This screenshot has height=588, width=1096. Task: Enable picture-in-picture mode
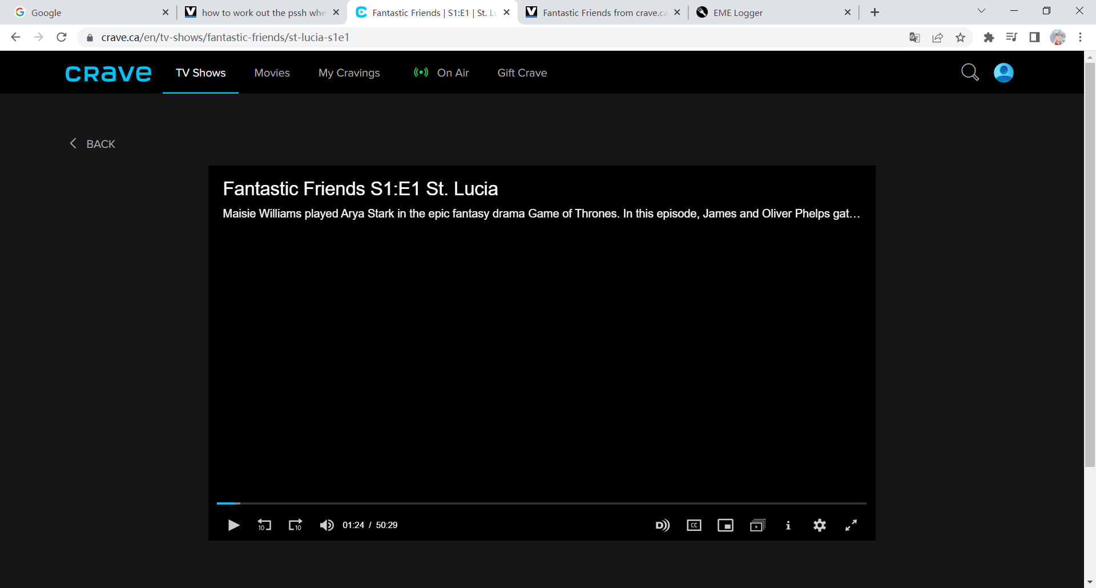tap(726, 525)
